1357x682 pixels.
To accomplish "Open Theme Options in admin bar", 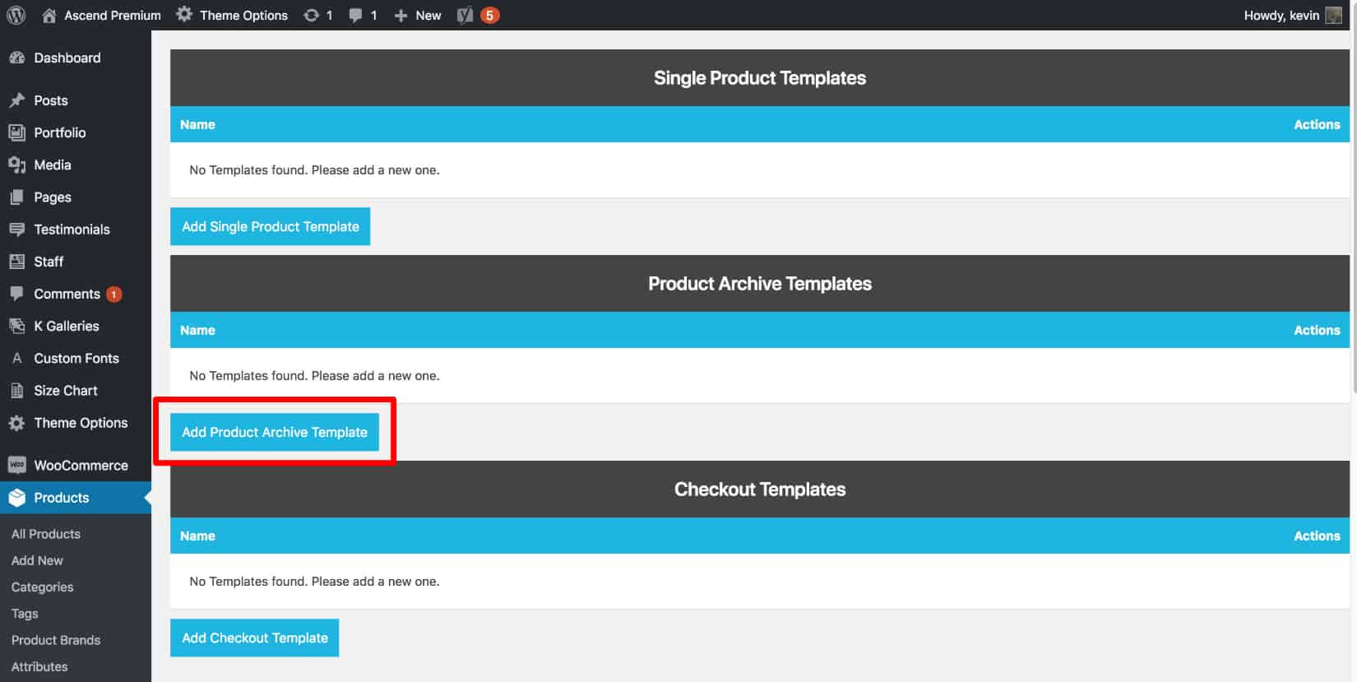I will [x=233, y=15].
